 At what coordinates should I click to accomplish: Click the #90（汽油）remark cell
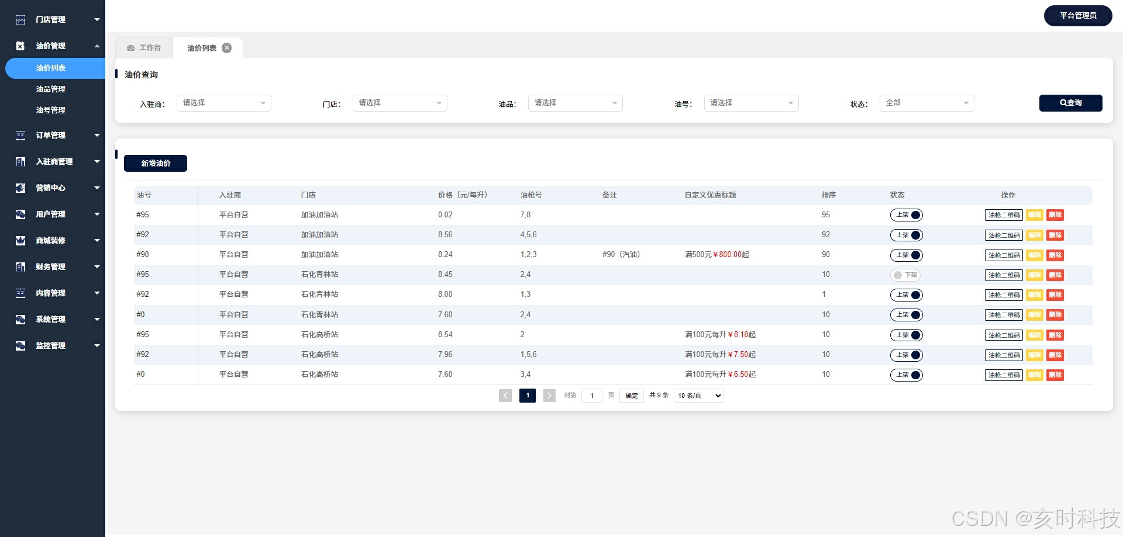[621, 255]
